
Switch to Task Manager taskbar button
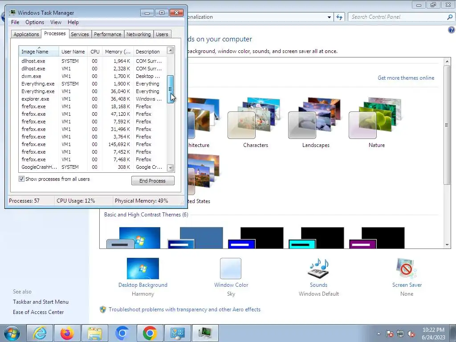[205, 333]
